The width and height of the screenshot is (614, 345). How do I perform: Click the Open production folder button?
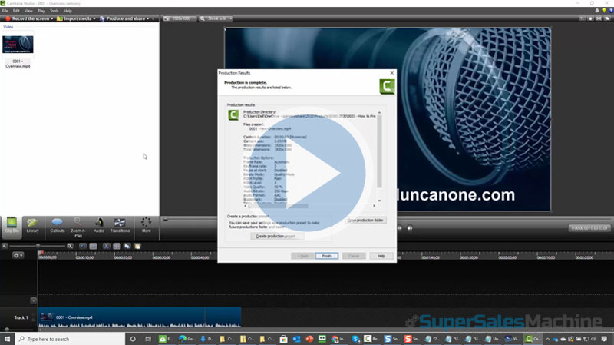pos(366,220)
